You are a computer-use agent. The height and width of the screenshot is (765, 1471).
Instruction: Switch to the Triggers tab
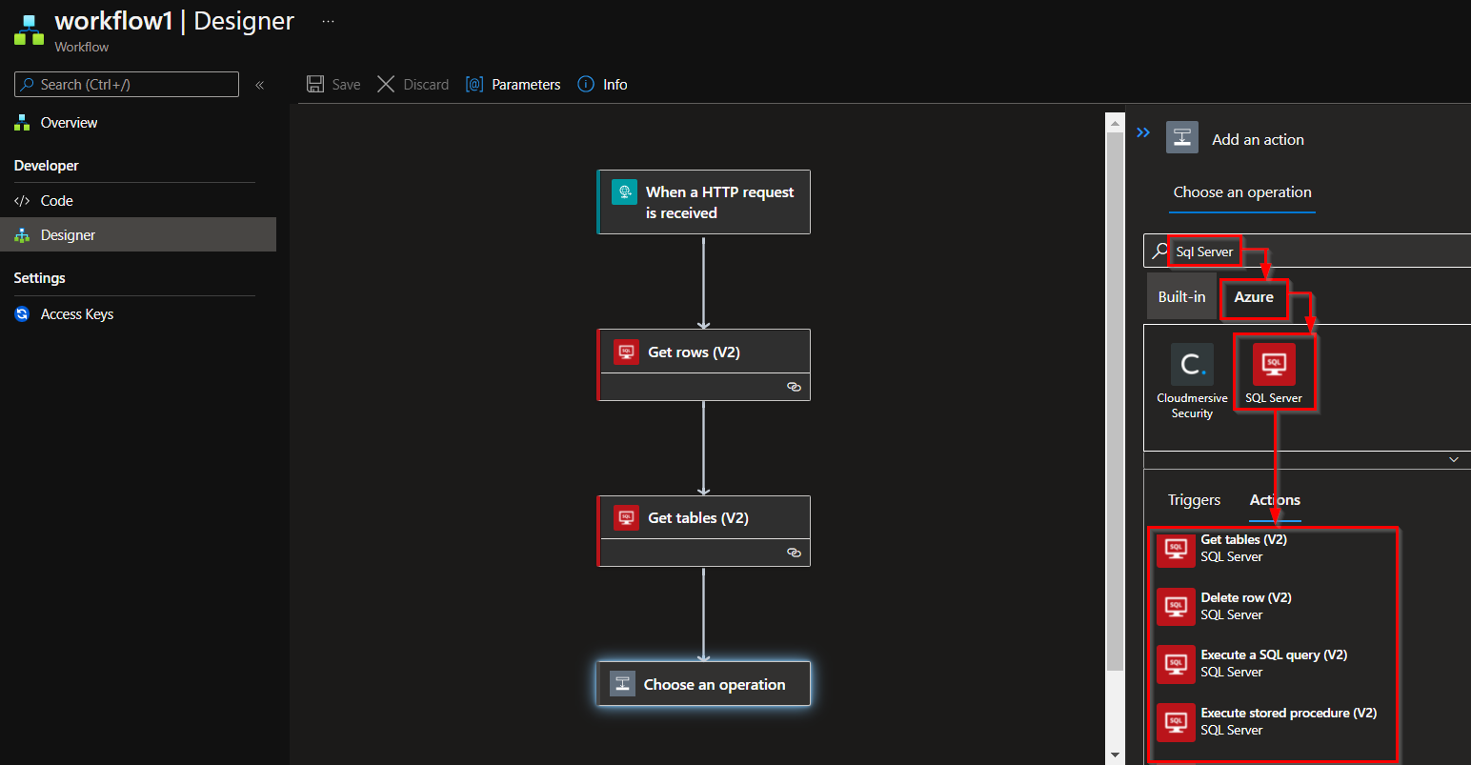click(1194, 500)
